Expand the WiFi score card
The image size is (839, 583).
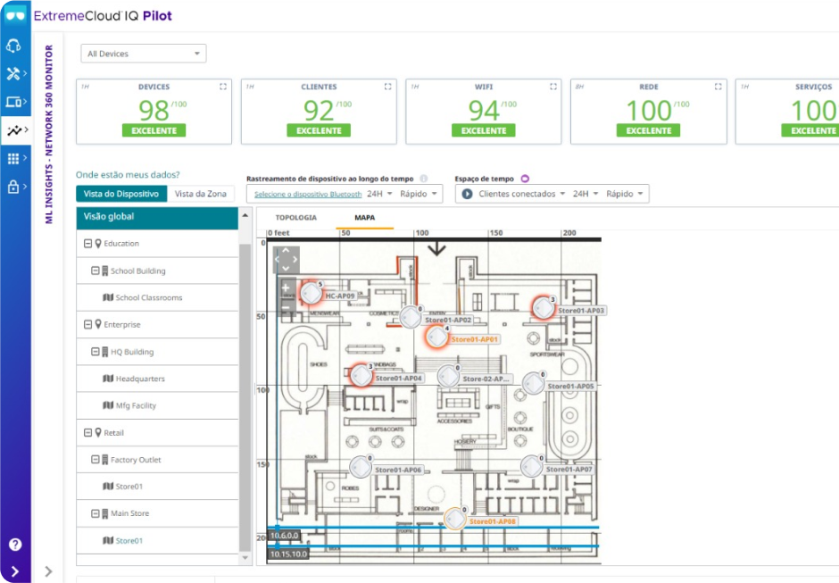tap(553, 87)
